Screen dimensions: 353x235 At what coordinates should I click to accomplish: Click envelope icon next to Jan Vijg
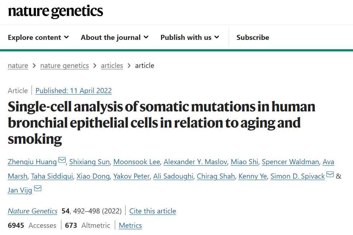[38, 189]
